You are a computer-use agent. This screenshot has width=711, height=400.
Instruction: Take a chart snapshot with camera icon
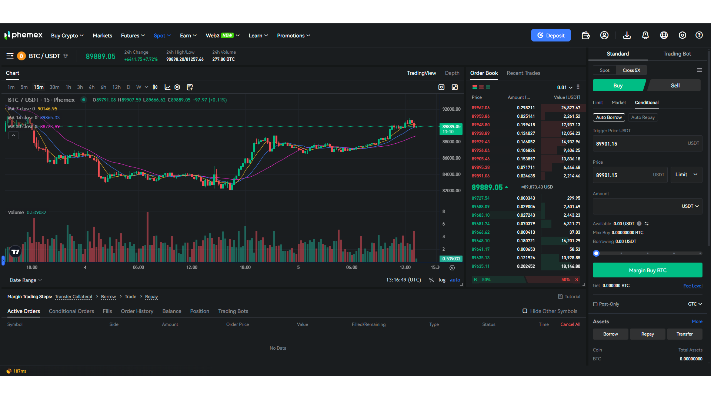441,87
